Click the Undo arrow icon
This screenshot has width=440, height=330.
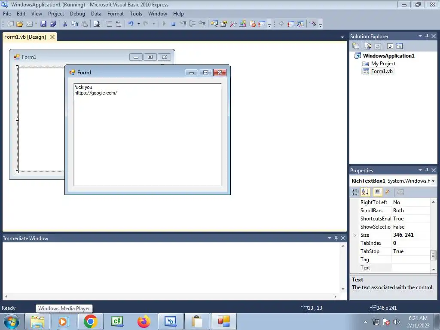click(x=131, y=24)
